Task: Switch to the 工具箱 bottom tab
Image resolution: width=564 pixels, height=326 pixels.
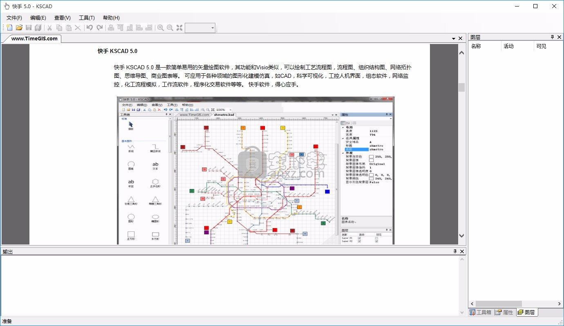Action: tap(481, 312)
